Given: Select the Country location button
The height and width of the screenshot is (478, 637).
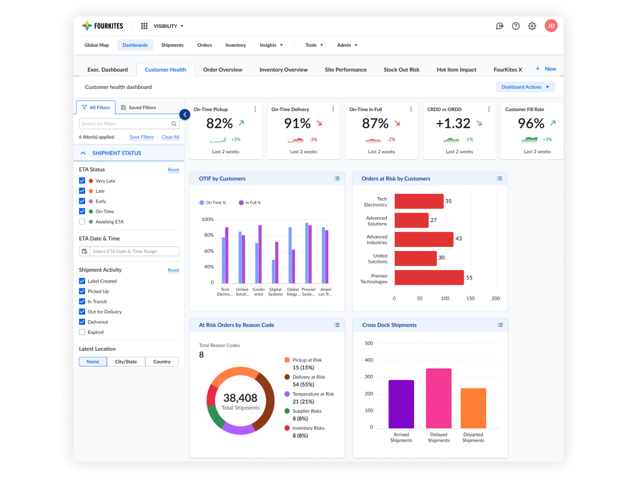Looking at the screenshot, I should coord(162,361).
